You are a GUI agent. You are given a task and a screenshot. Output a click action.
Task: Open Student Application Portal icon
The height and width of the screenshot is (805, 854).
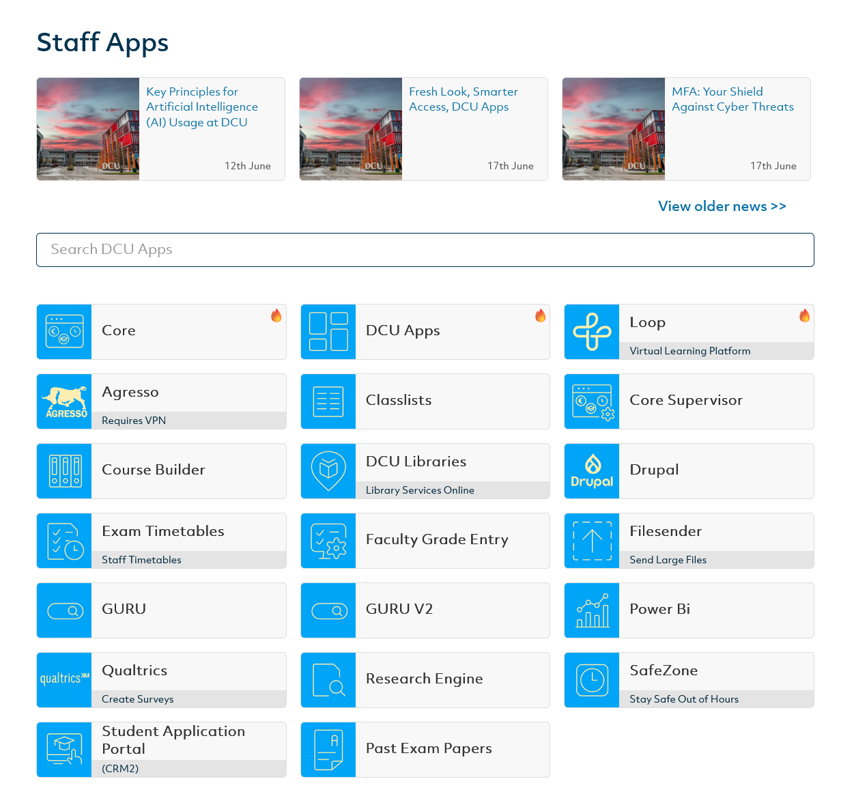[x=64, y=750]
